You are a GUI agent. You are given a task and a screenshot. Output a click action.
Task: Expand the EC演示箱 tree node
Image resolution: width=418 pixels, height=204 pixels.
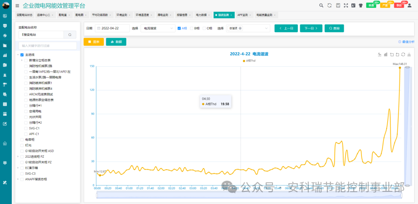[18, 168]
